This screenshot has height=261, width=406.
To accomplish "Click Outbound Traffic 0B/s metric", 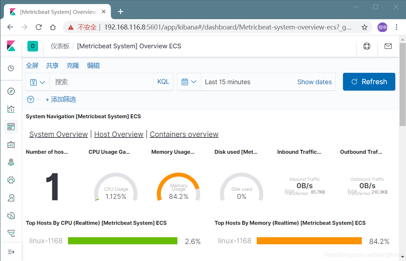I will coord(367,186).
